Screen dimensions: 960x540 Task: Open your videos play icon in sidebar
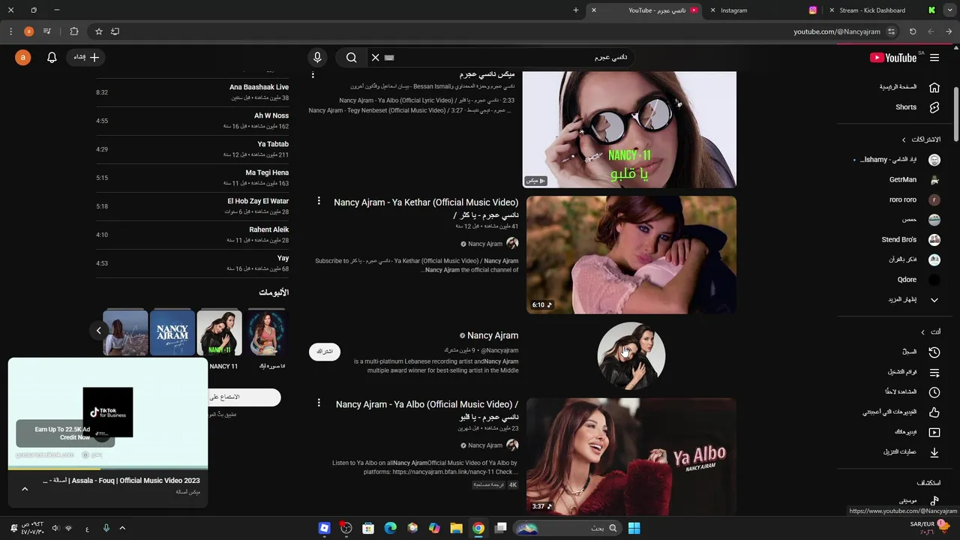click(934, 432)
